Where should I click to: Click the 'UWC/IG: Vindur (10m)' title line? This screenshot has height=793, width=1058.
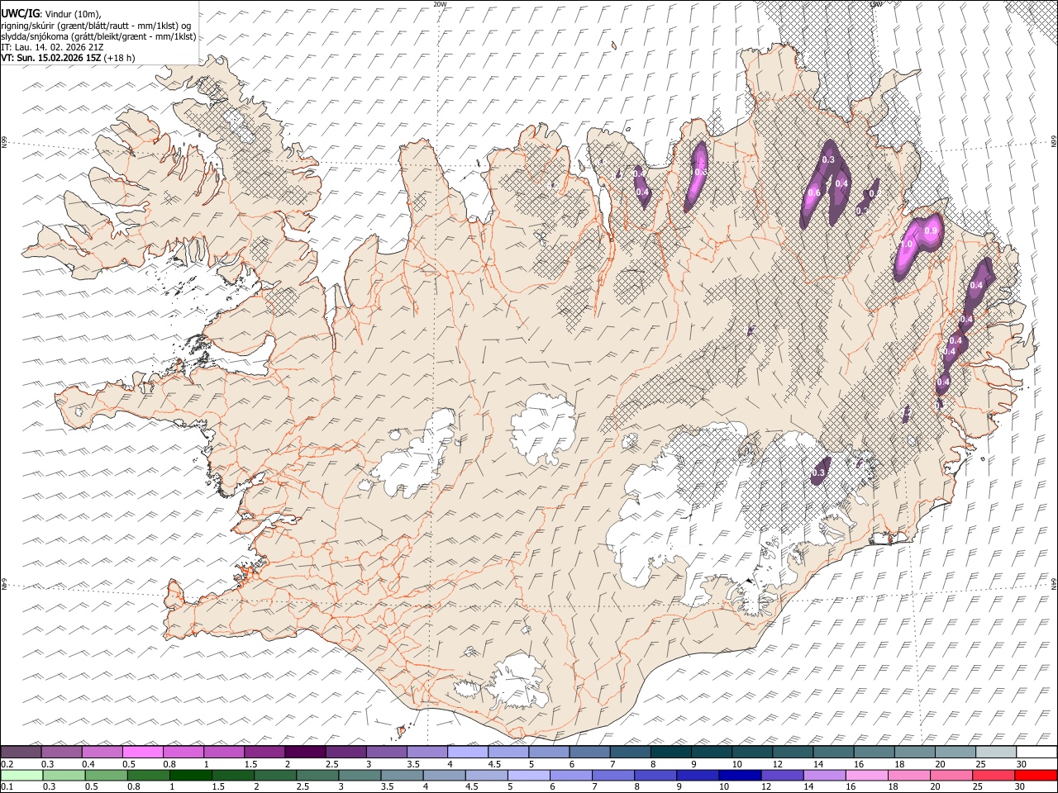click(x=51, y=14)
